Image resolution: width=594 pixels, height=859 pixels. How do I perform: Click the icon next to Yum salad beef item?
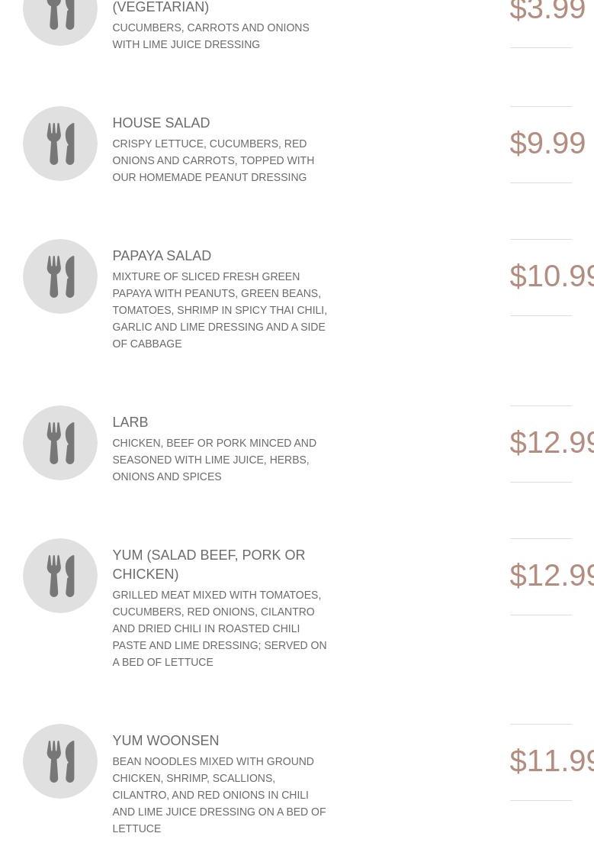pos(60,576)
